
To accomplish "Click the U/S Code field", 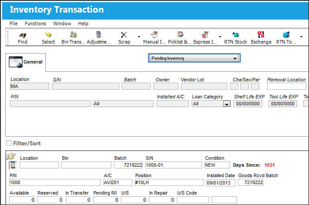I will [193, 200].
